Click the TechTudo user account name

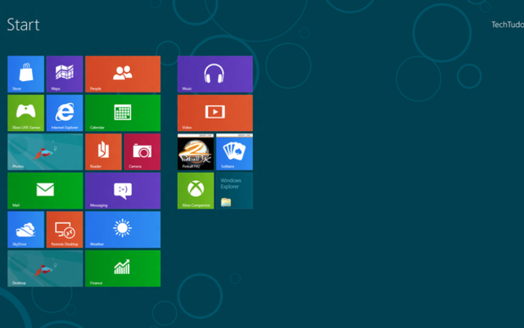[508, 25]
